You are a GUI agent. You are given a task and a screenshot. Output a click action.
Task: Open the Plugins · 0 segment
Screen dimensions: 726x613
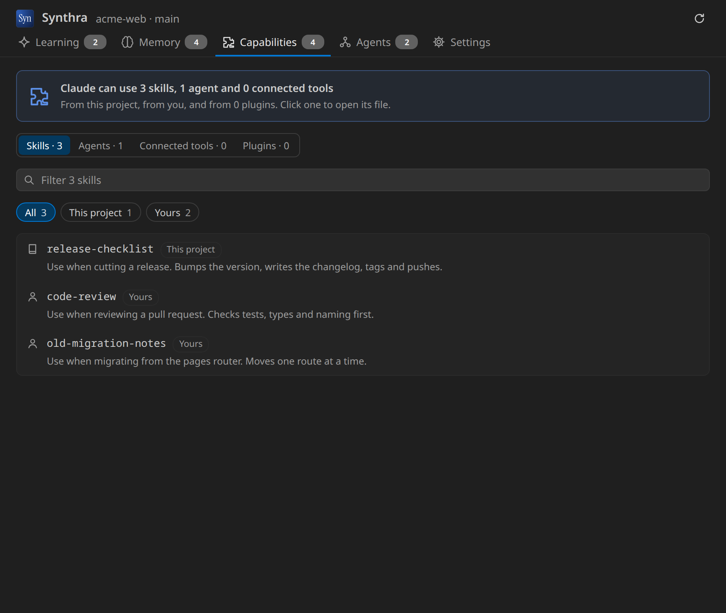[266, 146]
